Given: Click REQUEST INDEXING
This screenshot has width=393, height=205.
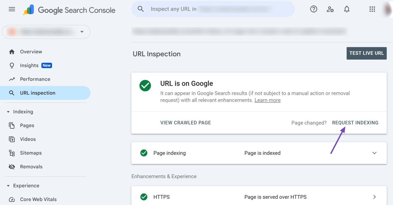Looking at the screenshot, I should (355, 123).
